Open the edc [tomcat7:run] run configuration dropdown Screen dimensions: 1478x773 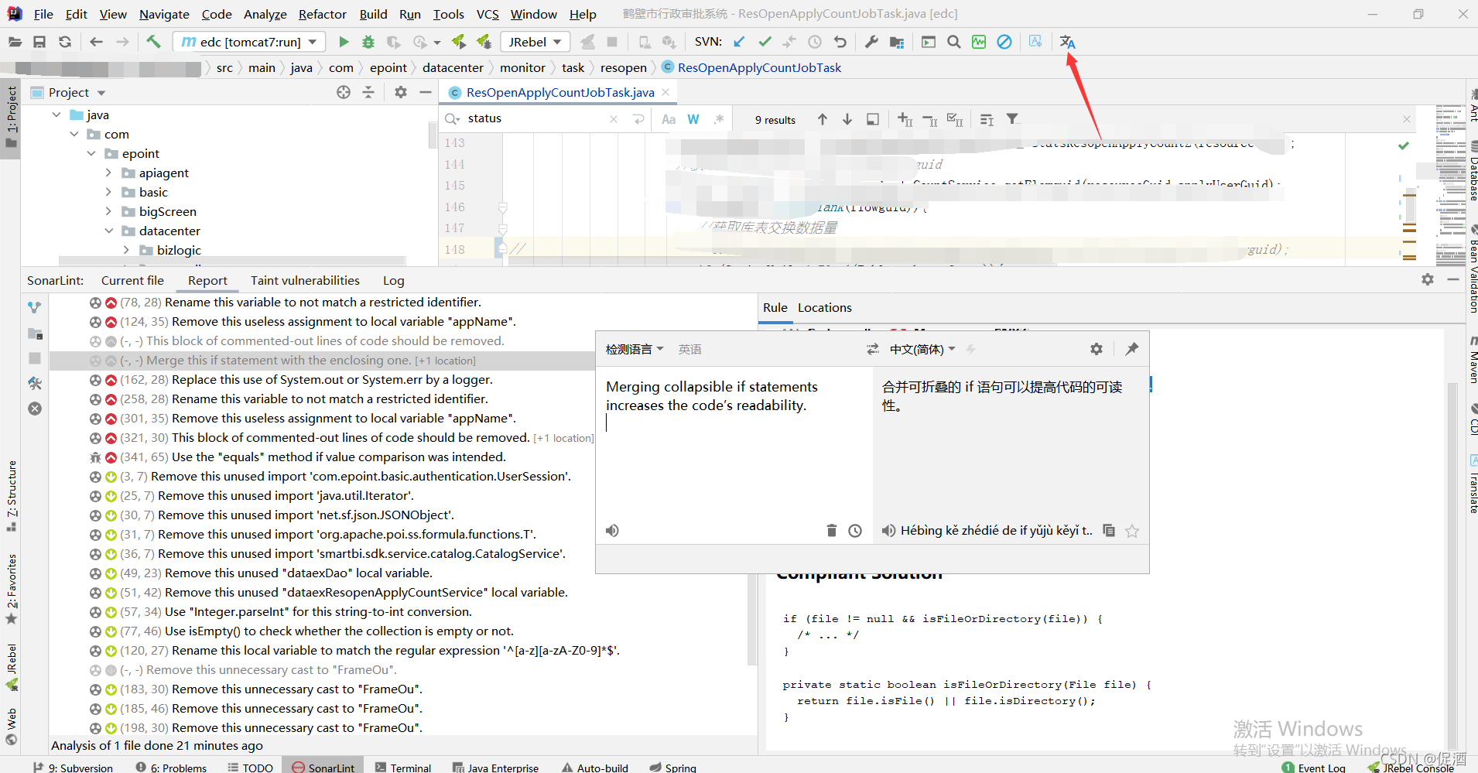point(249,42)
